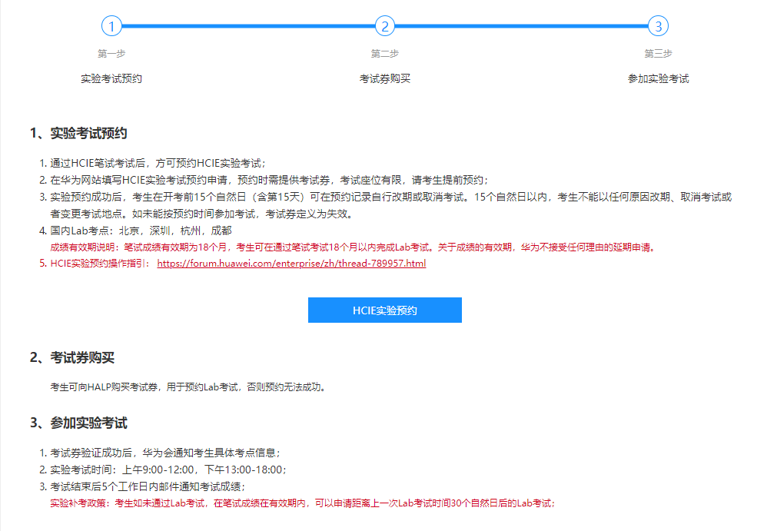Screen dimensions: 767x531
Task: Select 参加实验考试 text under step three
Action: click(659, 78)
